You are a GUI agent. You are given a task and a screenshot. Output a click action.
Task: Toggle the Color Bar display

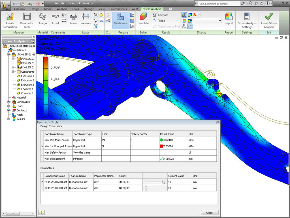(x=184, y=21)
